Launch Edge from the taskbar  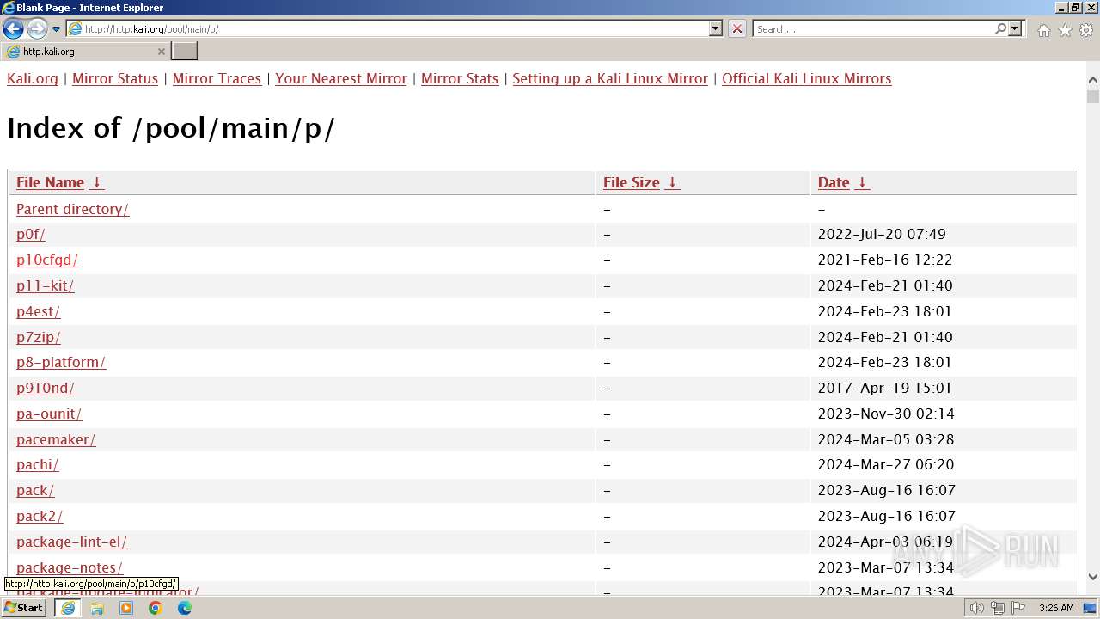pos(185,608)
